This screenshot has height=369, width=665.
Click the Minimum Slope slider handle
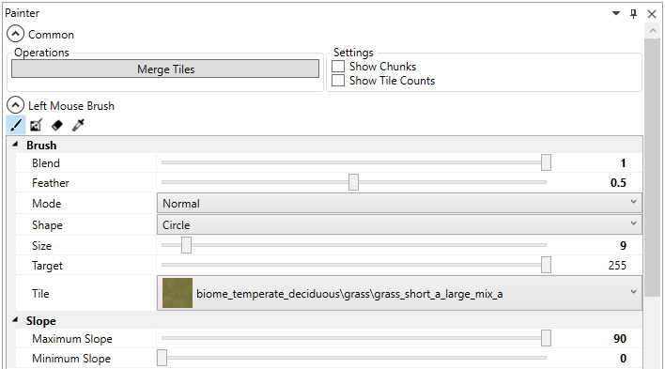click(162, 358)
